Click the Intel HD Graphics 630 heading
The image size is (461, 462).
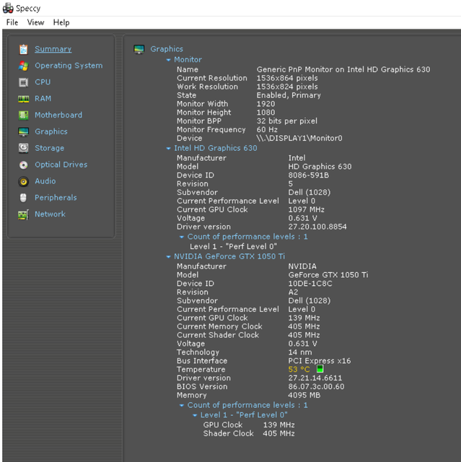(216, 148)
